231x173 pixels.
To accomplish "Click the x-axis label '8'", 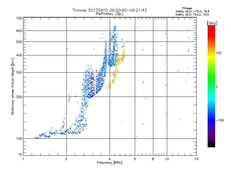I will click(153, 159).
